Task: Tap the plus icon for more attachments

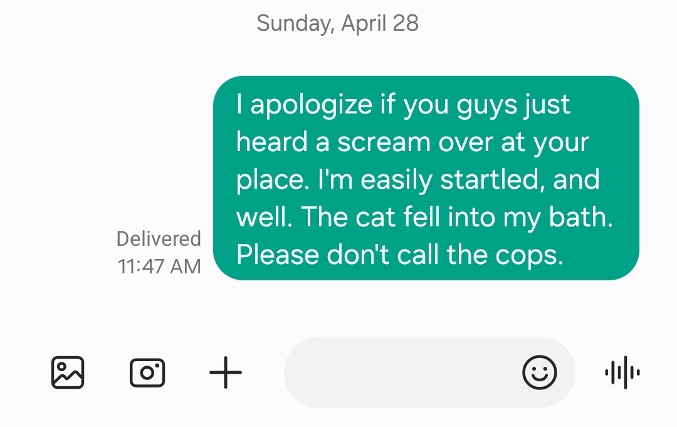Action: [x=226, y=372]
